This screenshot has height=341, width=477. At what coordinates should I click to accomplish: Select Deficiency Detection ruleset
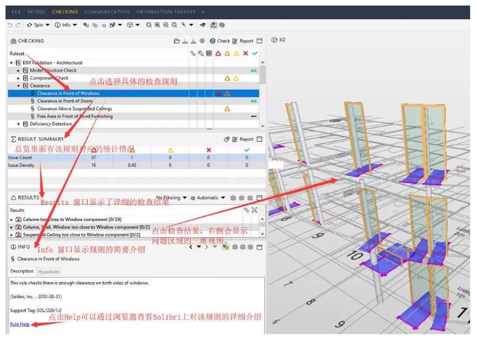51,123
